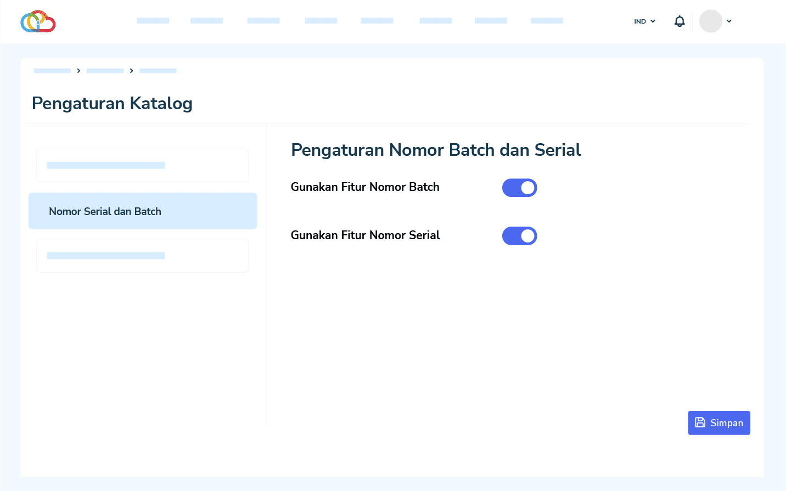
Task: Click the IND language indicator icon
Action: point(639,21)
